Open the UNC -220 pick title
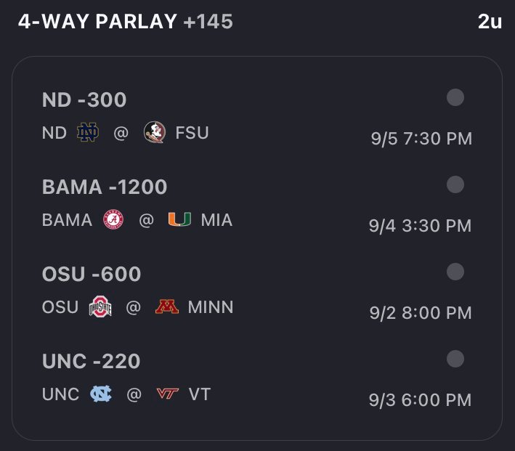The width and height of the screenshot is (515, 451). (x=91, y=361)
